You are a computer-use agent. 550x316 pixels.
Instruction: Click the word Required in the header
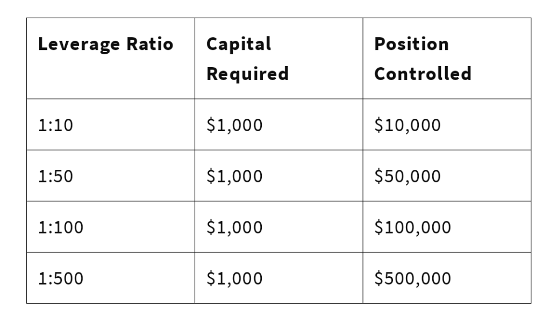pyautogui.click(x=247, y=73)
